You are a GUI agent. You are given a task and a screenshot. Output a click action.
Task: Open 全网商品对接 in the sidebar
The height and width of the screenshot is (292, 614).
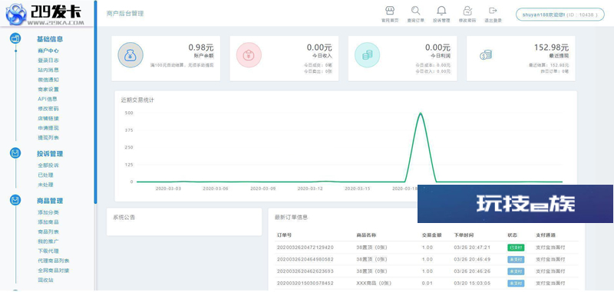click(x=53, y=271)
